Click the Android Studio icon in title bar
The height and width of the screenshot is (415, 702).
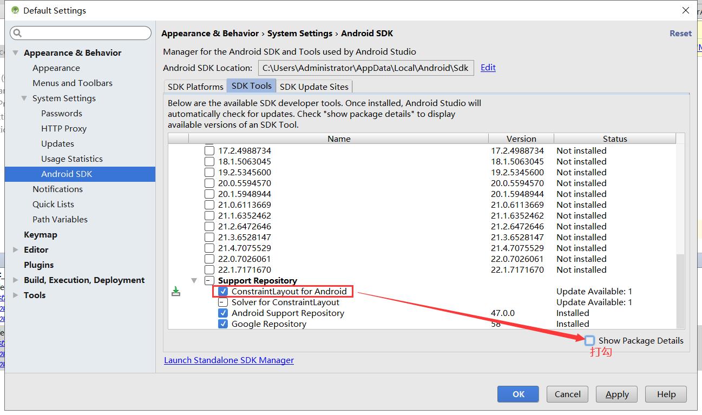coord(15,10)
